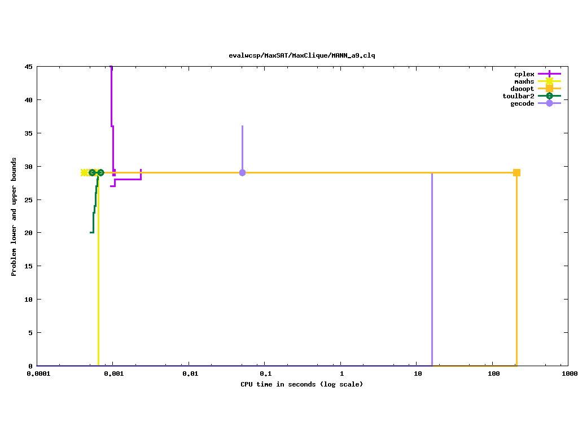Click the gecode legend label

[x=522, y=103]
